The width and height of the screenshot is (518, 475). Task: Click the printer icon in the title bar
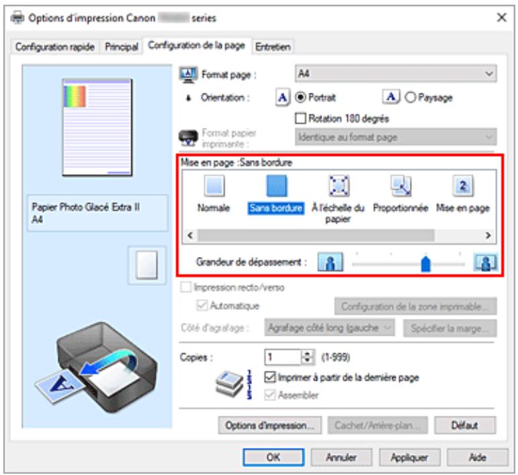pyautogui.click(x=18, y=17)
